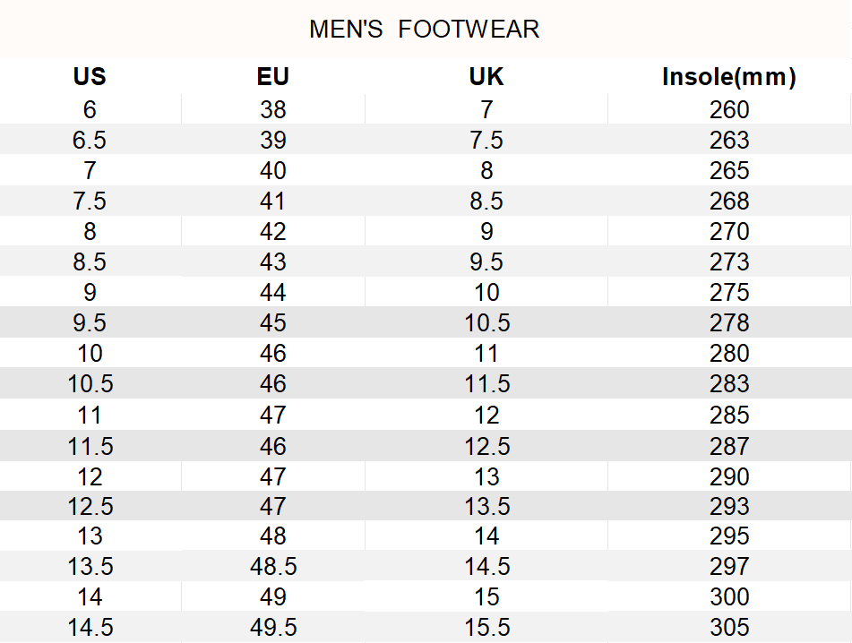
Task: Click the UK column header
Action: click(x=486, y=77)
